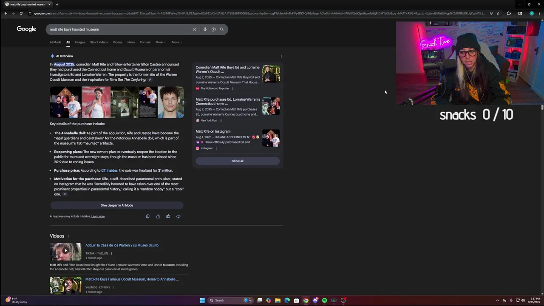Image resolution: width=544 pixels, height=306 pixels.
Task: Open Adquiri la Casa de los Warren video
Action: coord(122,245)
